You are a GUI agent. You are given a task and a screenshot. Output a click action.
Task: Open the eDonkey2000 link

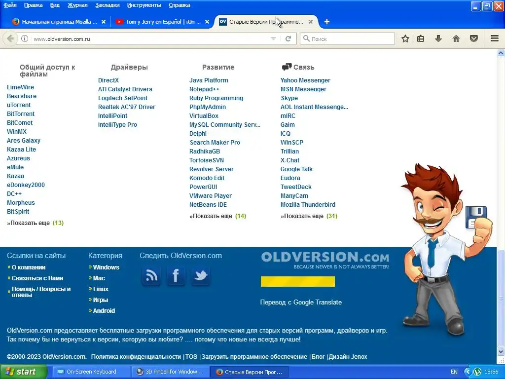click(x=26, y=185)
